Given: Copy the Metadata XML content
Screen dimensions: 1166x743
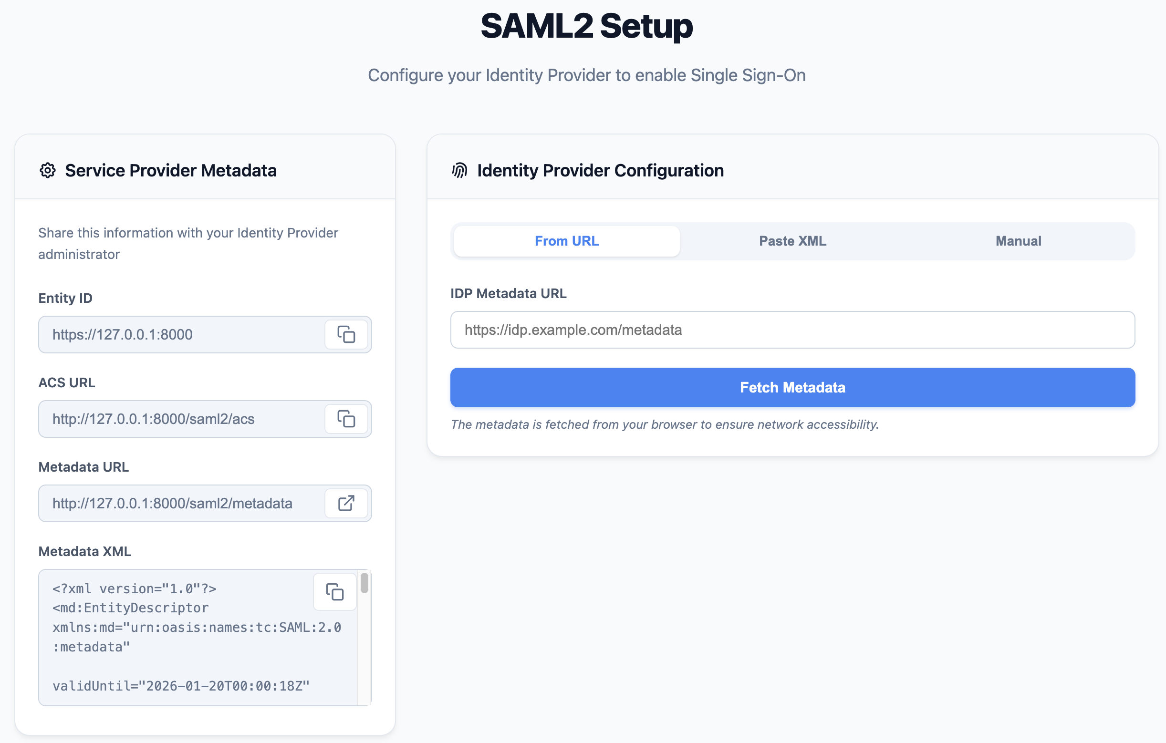Looking at the screenshot, I should [334, 592].
